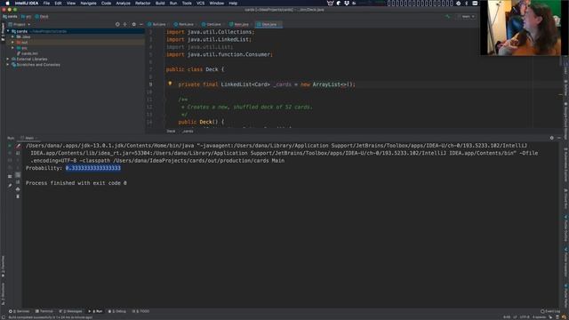Click the locate/scroll-from-source target icon
Viewport: 569px width, 320px height.
pyautogui.click(x=117, y=24)
